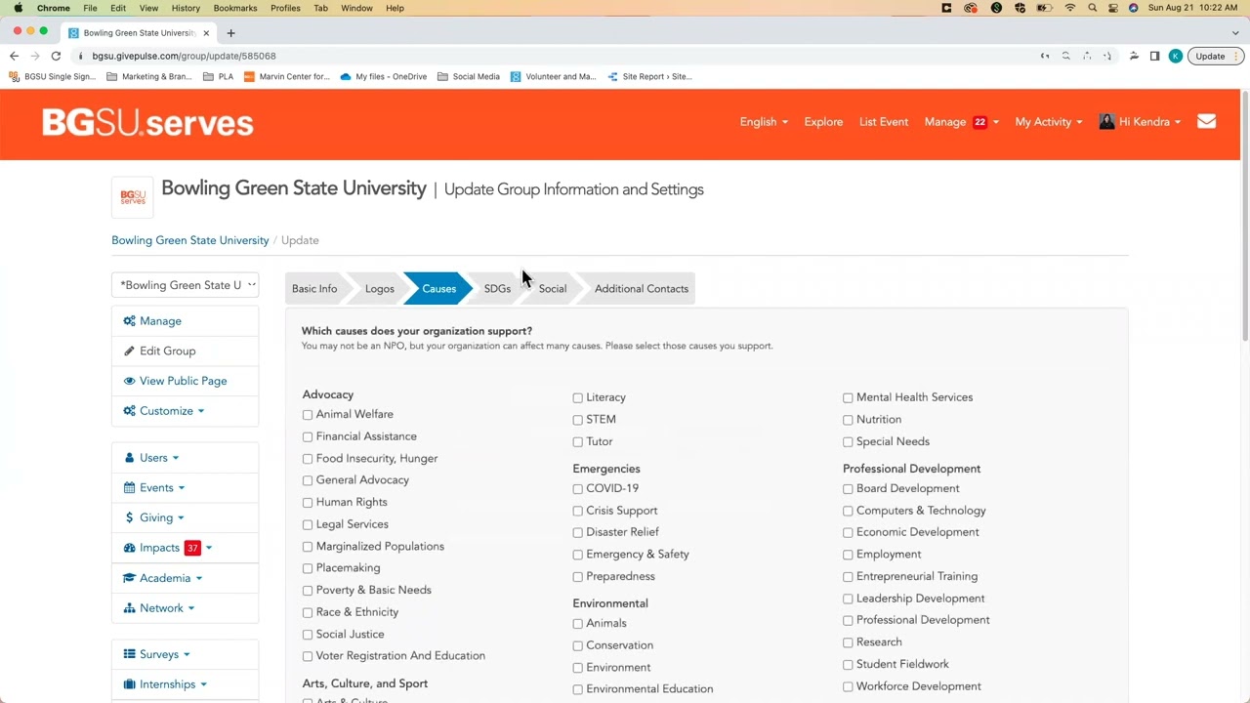Image resolution: width=1250 pixels, height=703 pixels.
Task: Check the Animal Welfare checkbox
Action: pyautogui.click(x=308, y=415)
